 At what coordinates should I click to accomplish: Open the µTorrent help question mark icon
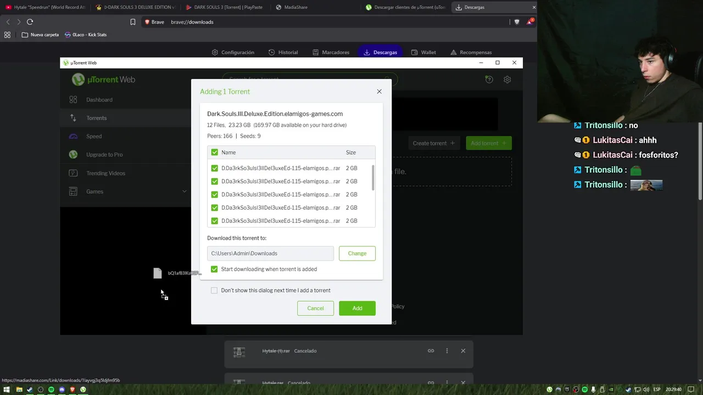[489, 80]
